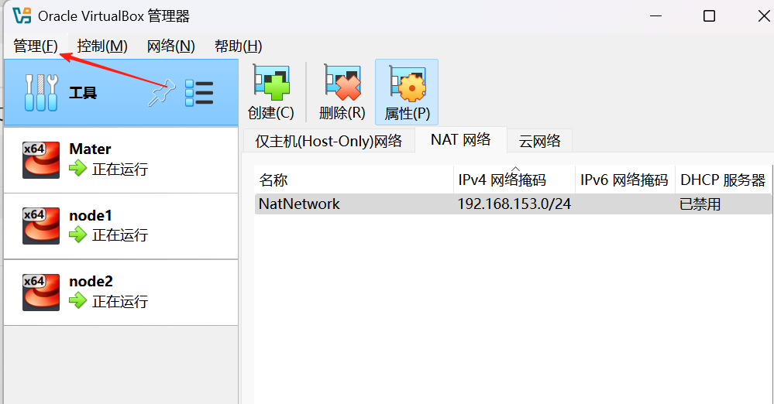This screenshot has height=404, width=774.
Task: Switch to the NAT 网络 tab
Action: pyautogui.click(x=461, y=139)
